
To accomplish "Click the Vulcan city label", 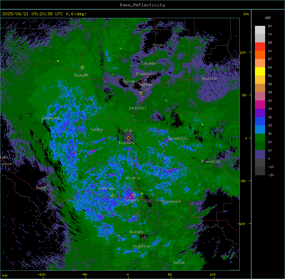I will (179, 262).
